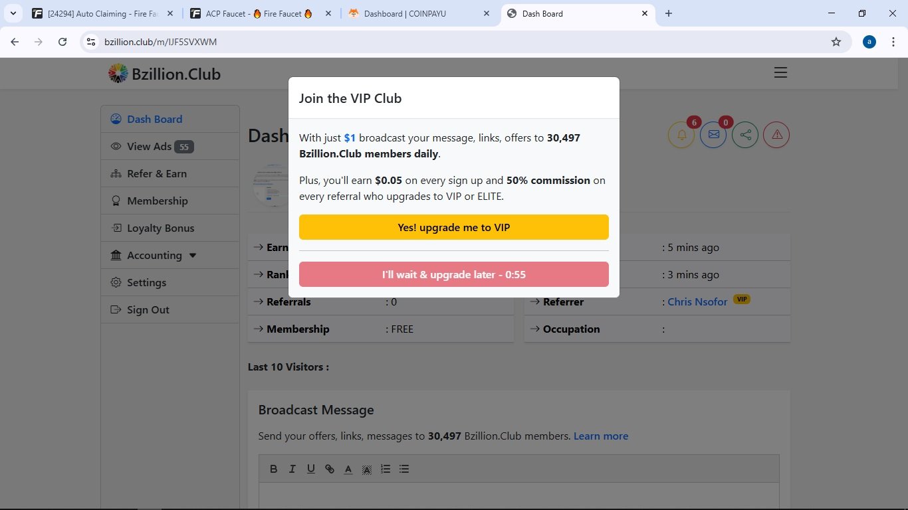Insert a numbered list in the editor
Image resolution: width=908 pixels, height=510 pixels.
click(385, 469)
